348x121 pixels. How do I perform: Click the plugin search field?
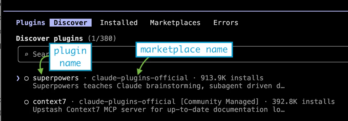183,54
